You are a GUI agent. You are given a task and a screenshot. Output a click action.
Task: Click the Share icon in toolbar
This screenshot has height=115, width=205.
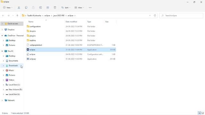coord(48,8)
